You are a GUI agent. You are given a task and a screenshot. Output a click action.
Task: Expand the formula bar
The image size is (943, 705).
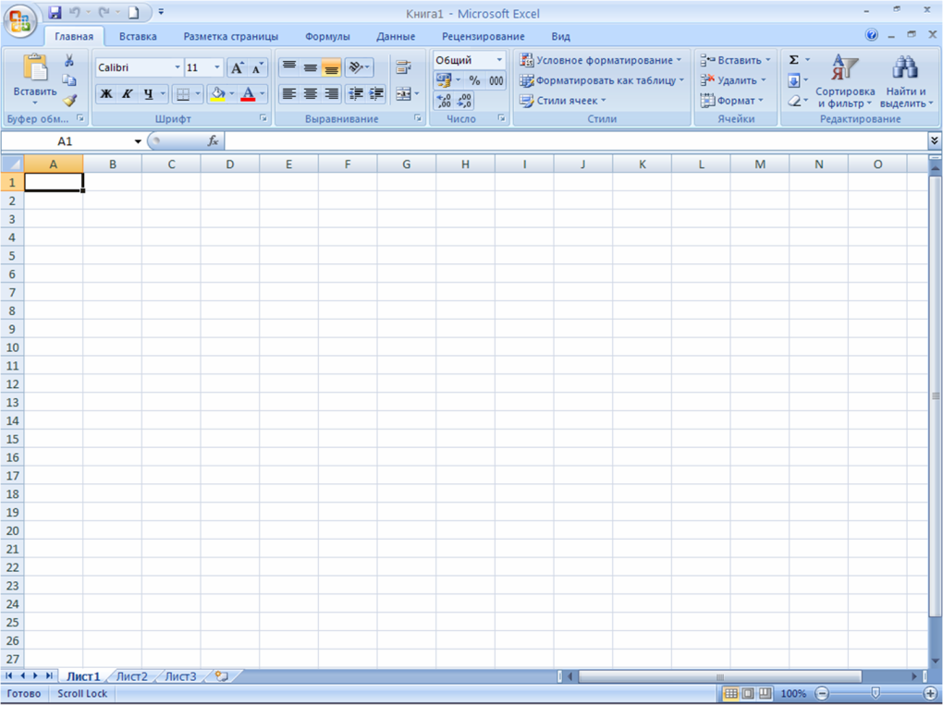[x=934, y=140]
